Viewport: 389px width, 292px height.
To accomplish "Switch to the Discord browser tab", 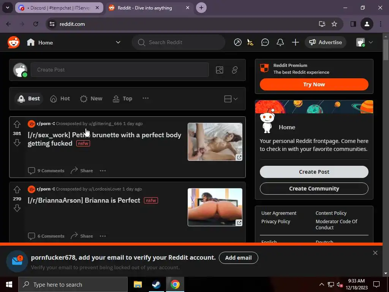I will click(59, 8).
